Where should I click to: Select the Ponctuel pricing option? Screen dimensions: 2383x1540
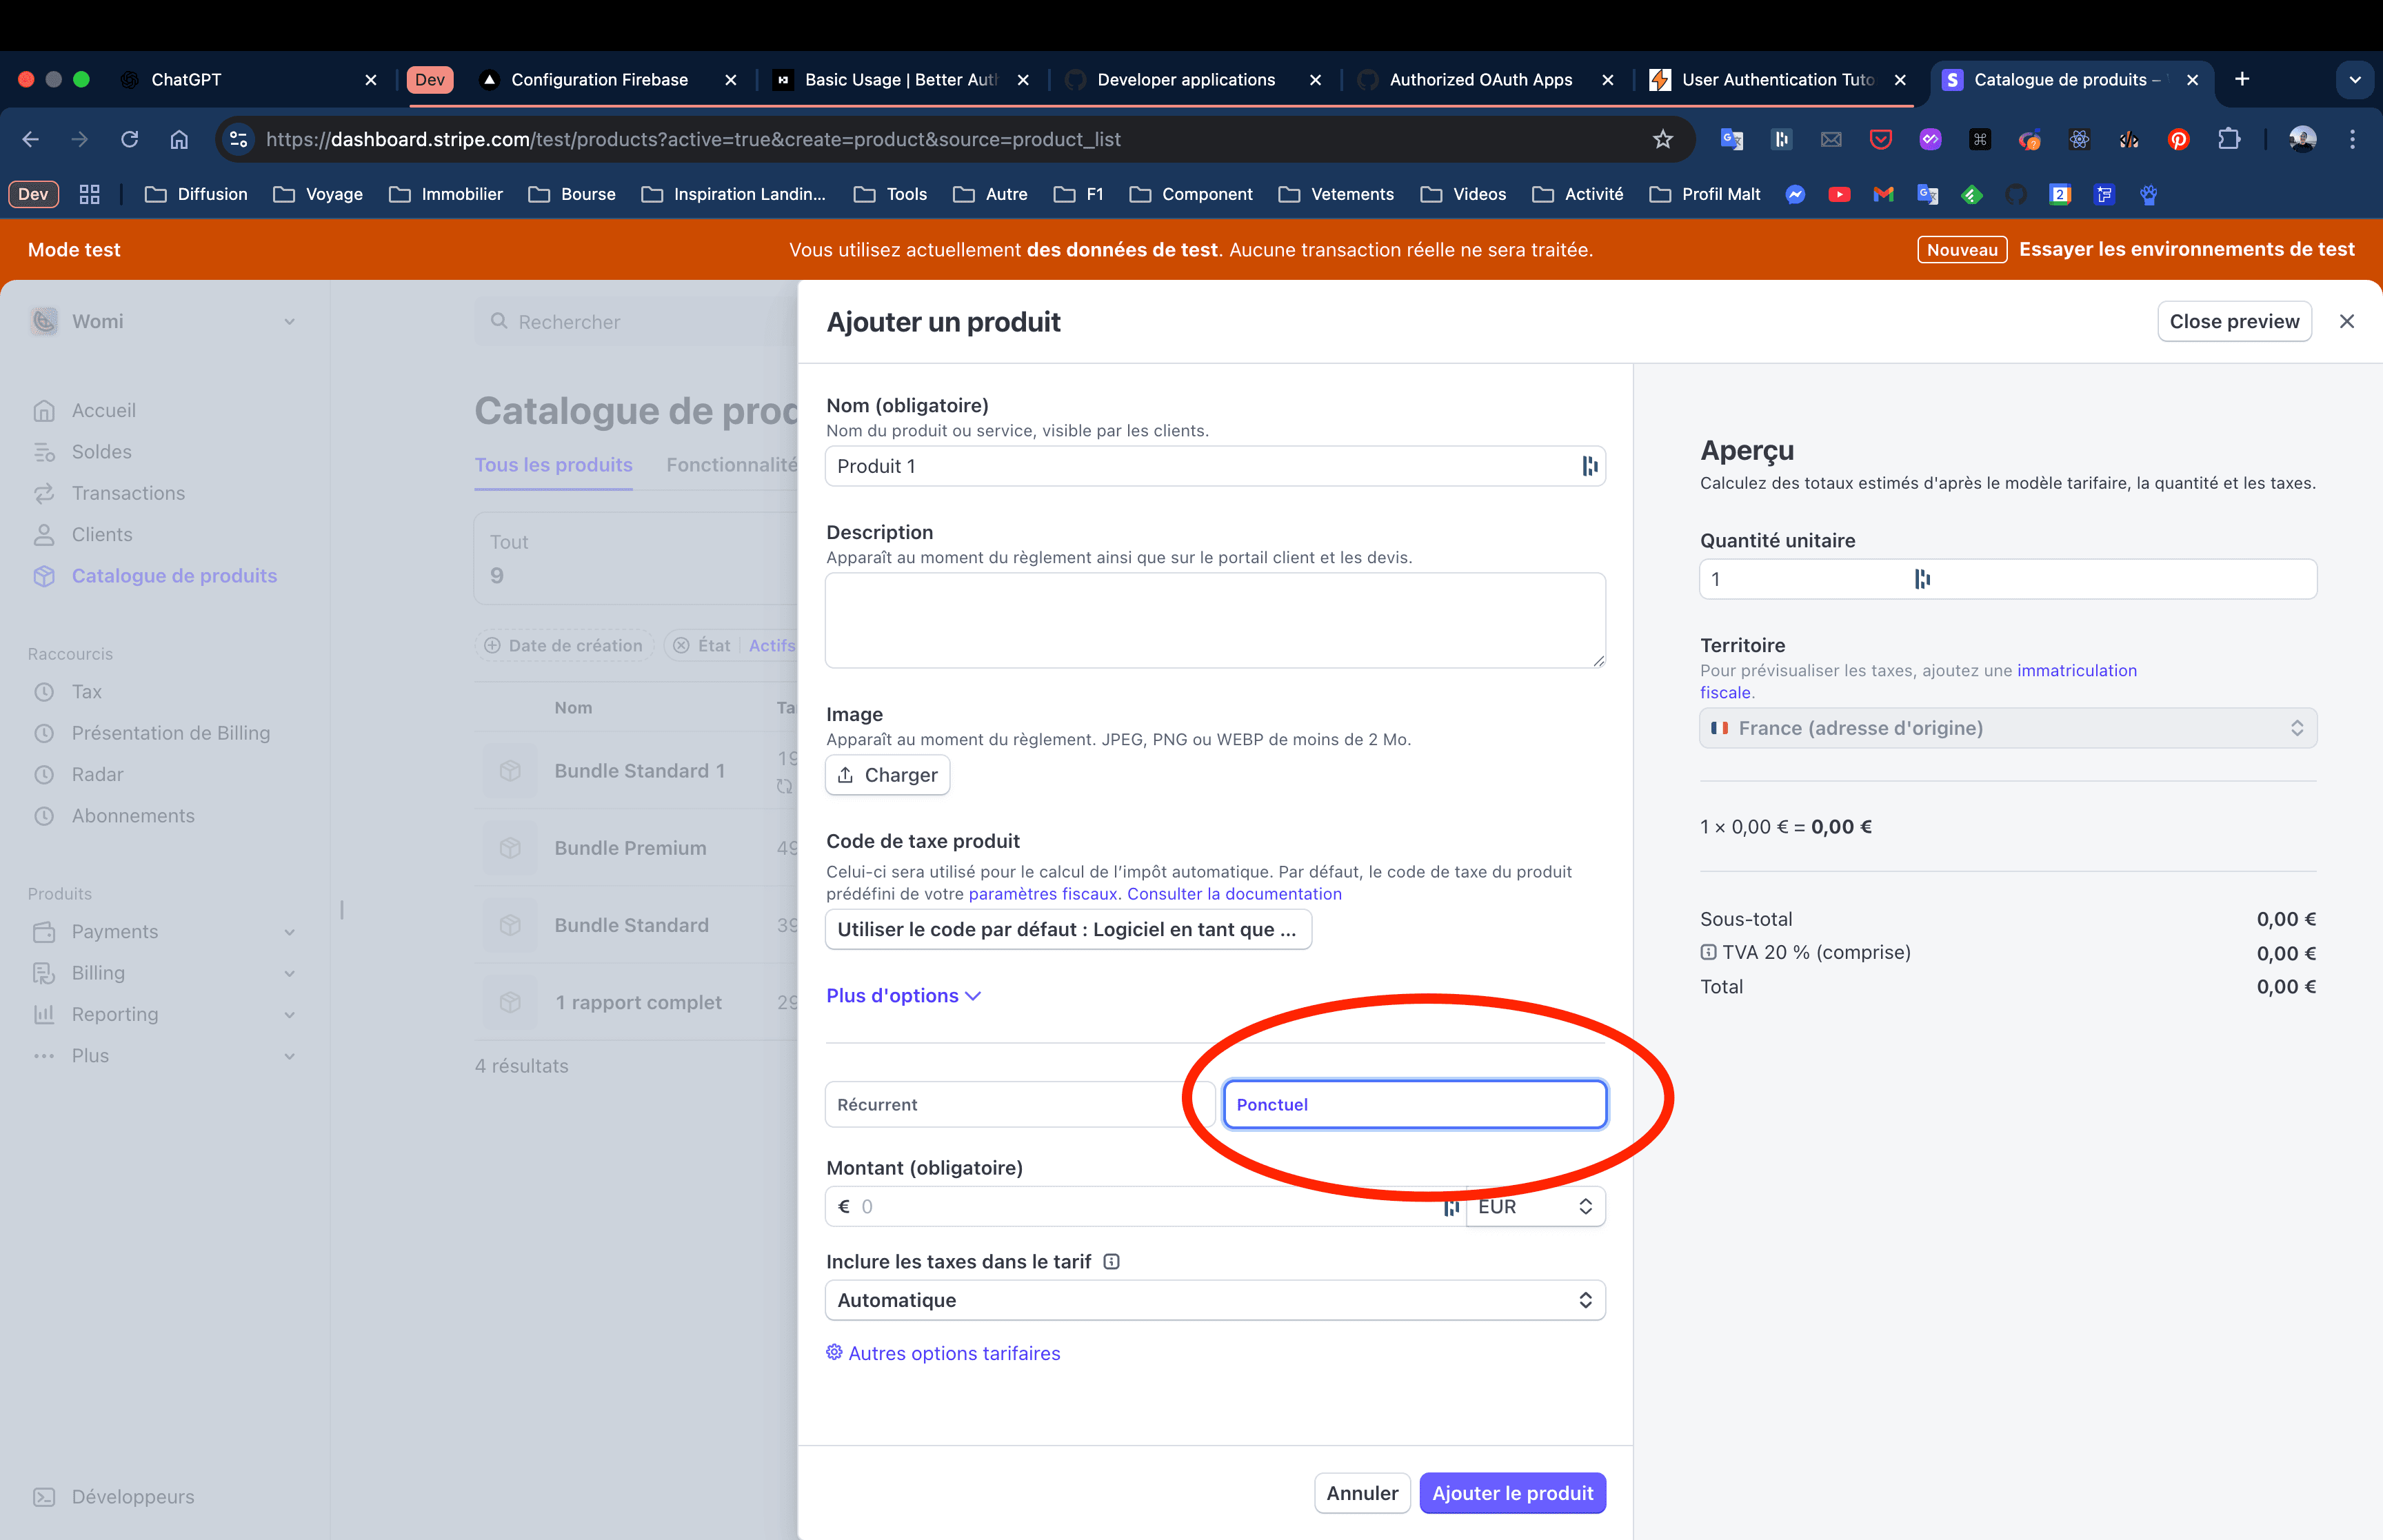point(1414,1104)
